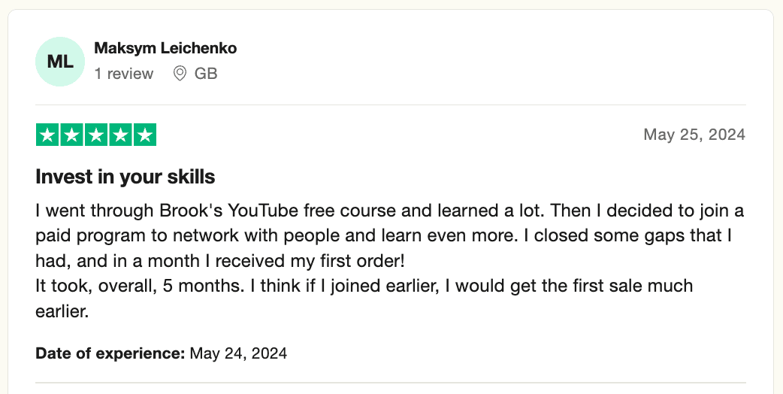Click the GB country label
This screenshot has height=394, width=783.
206,74
